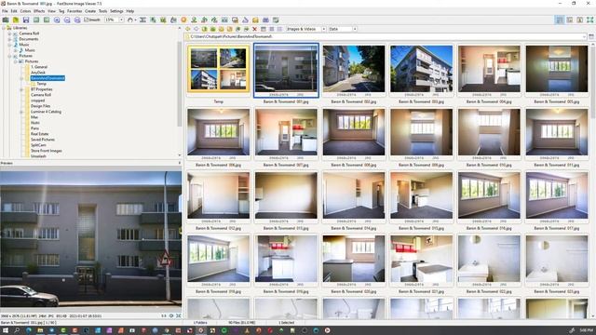
Task: Click the rotate arrow toolbar icon
Action: coord(130,20)
